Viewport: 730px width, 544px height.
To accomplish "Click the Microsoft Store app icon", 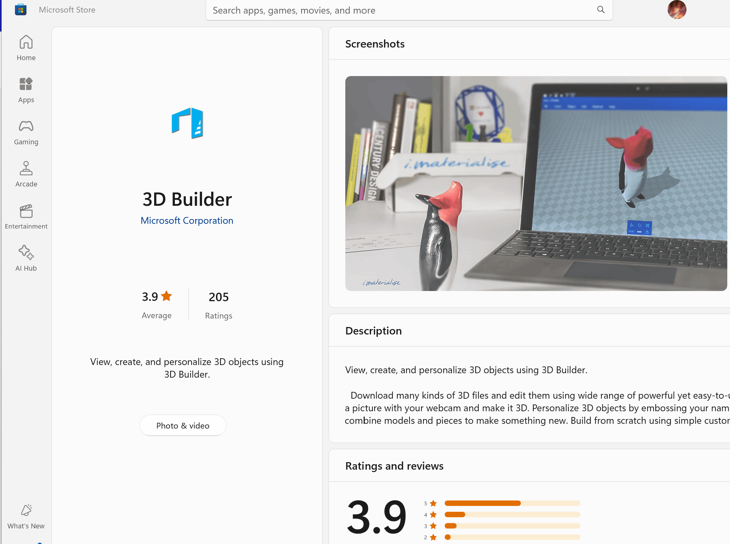I will click(20, 10).
